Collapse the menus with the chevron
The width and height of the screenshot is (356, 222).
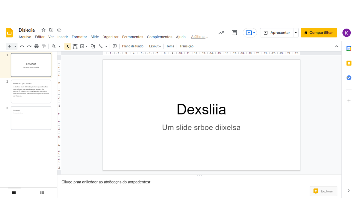coord(337,46)
